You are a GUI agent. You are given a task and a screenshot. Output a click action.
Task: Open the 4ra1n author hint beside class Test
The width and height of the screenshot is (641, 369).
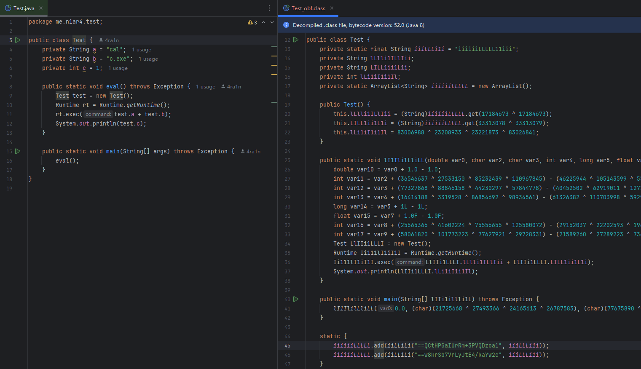(x=109, y=40)
